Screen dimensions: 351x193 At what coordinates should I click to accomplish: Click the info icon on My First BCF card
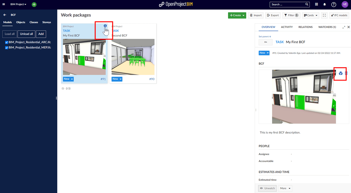105,26
